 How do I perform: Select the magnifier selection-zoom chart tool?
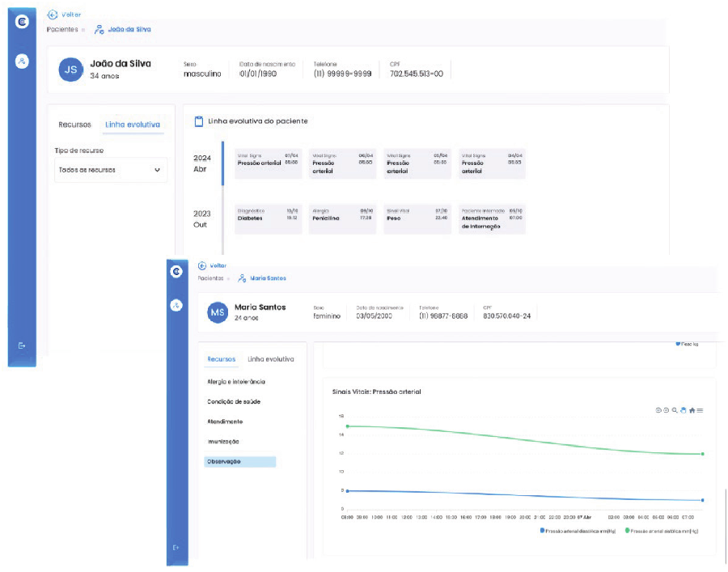coord(675,410)
